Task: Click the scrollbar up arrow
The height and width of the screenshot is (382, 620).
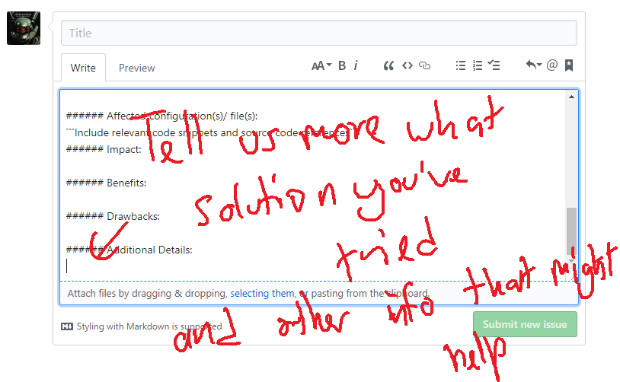Action: point(571,97)
